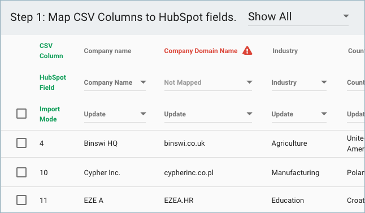Open the Not Mapped field dropdown

click(208, 82)
